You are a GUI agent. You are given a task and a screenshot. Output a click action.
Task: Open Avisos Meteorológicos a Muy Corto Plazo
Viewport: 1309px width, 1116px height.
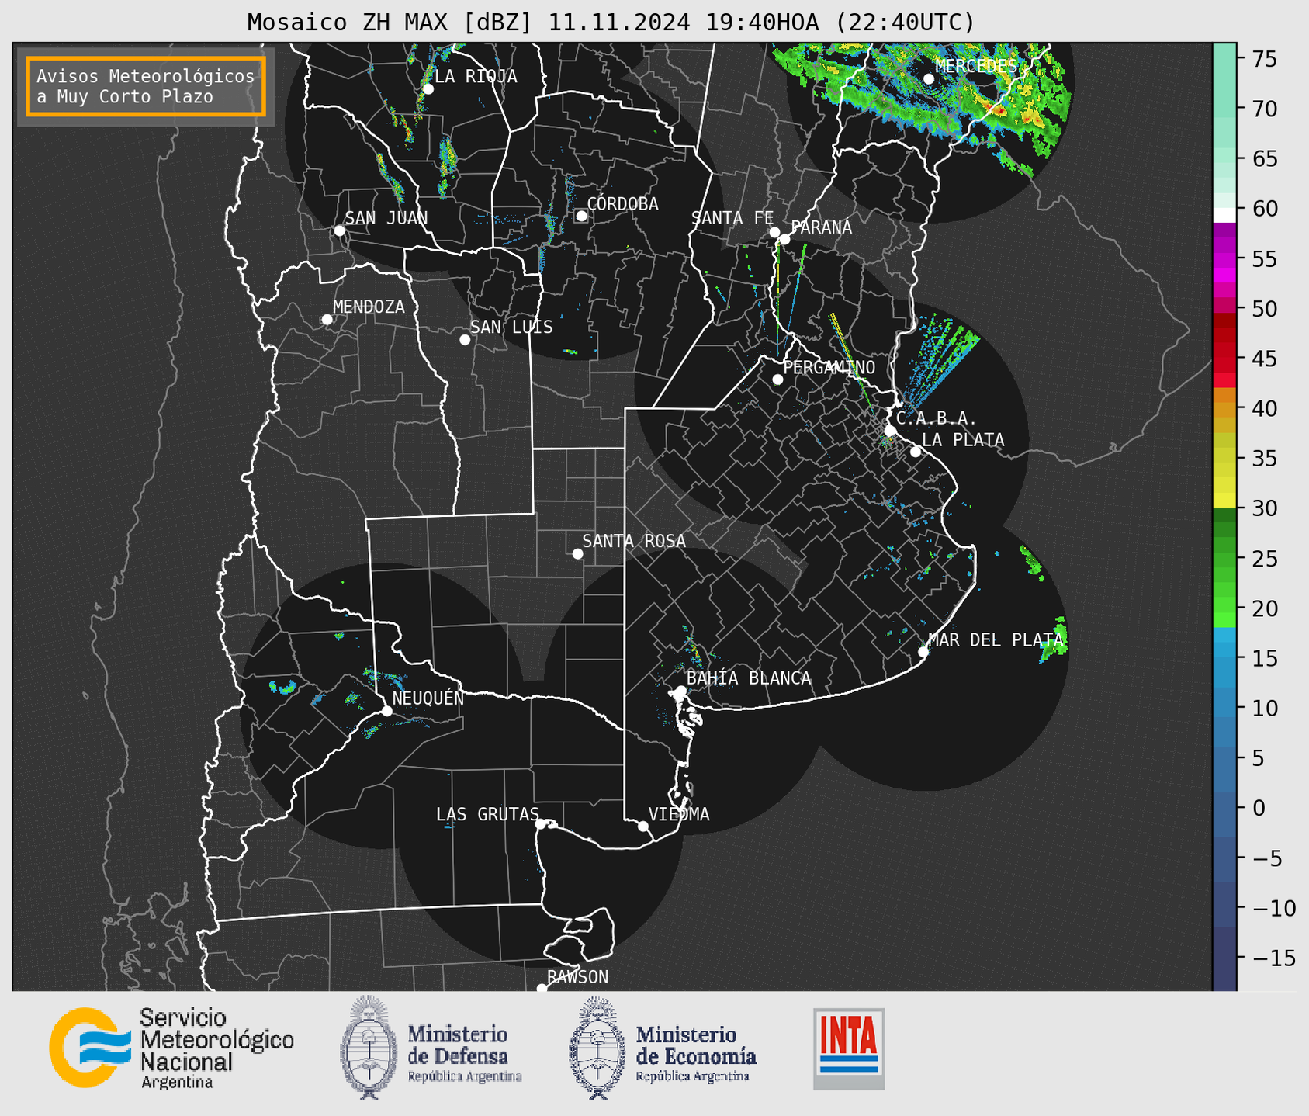tap(146, 86)
